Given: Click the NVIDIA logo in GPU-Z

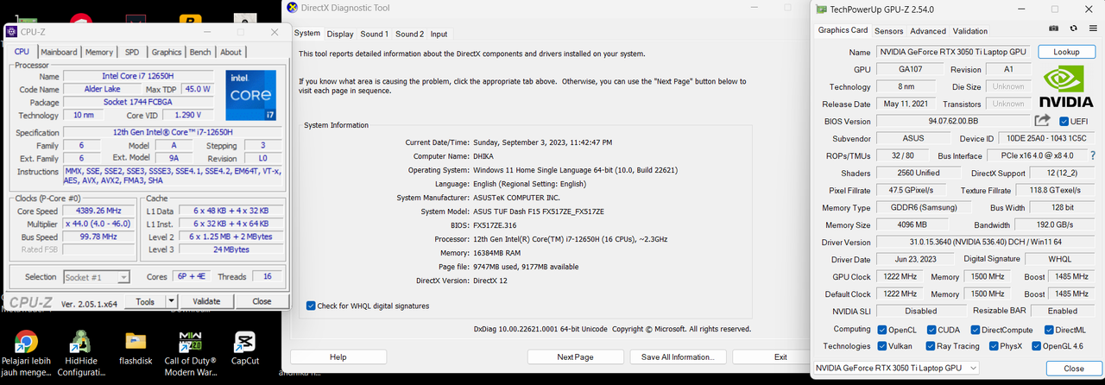Looking at the screenshot, I should (1065, 86).
